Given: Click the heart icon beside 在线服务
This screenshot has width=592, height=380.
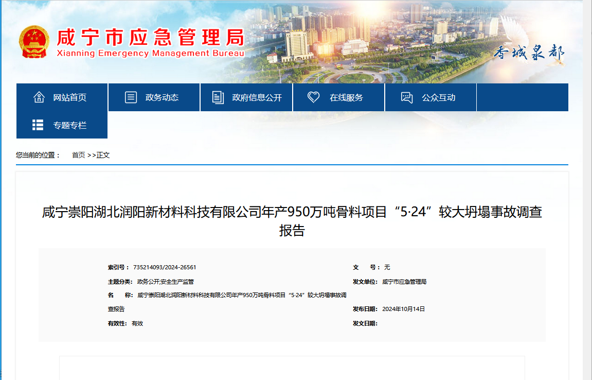Looking at the screenshot, I should [313, 97].
